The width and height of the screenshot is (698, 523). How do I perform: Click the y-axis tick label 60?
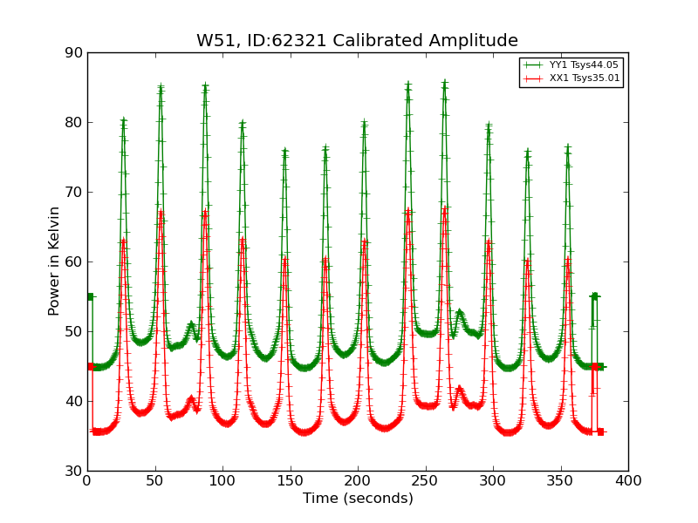click(74, 262)
